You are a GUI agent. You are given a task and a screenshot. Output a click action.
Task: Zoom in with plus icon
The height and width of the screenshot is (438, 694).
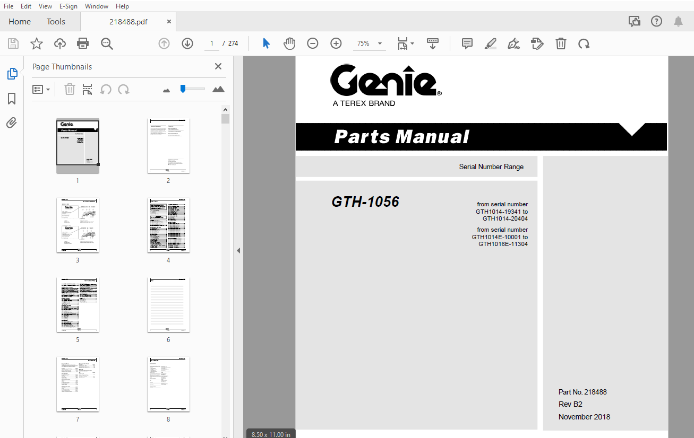336,43
